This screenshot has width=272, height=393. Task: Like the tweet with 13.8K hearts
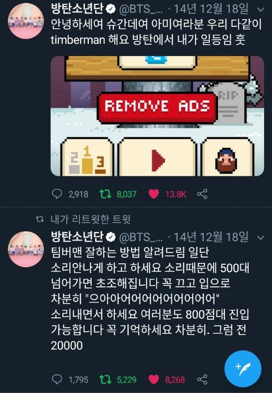154,194
